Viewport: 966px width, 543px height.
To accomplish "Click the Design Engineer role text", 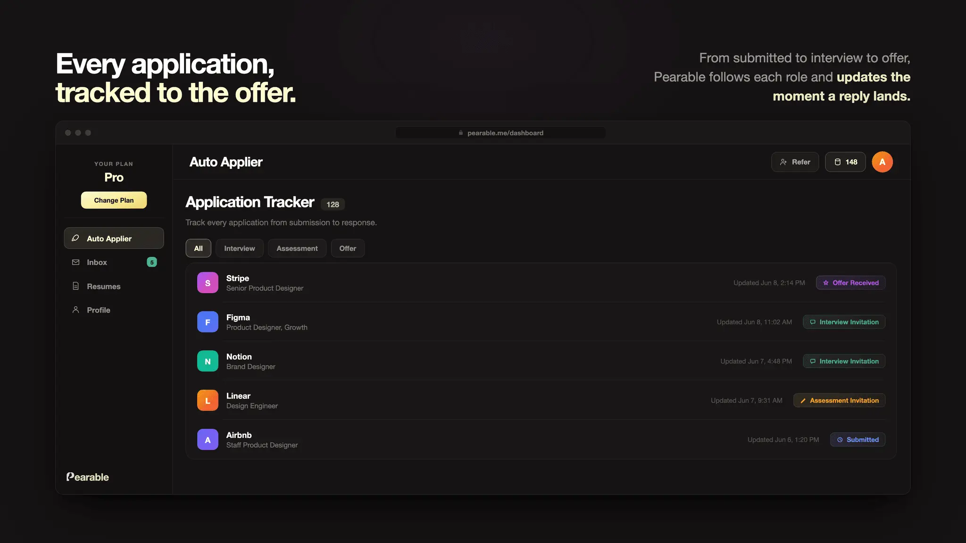I will (x=252, y=405).
